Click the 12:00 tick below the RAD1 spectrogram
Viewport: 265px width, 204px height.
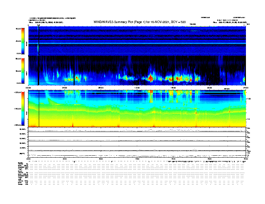tap(137, 88)
